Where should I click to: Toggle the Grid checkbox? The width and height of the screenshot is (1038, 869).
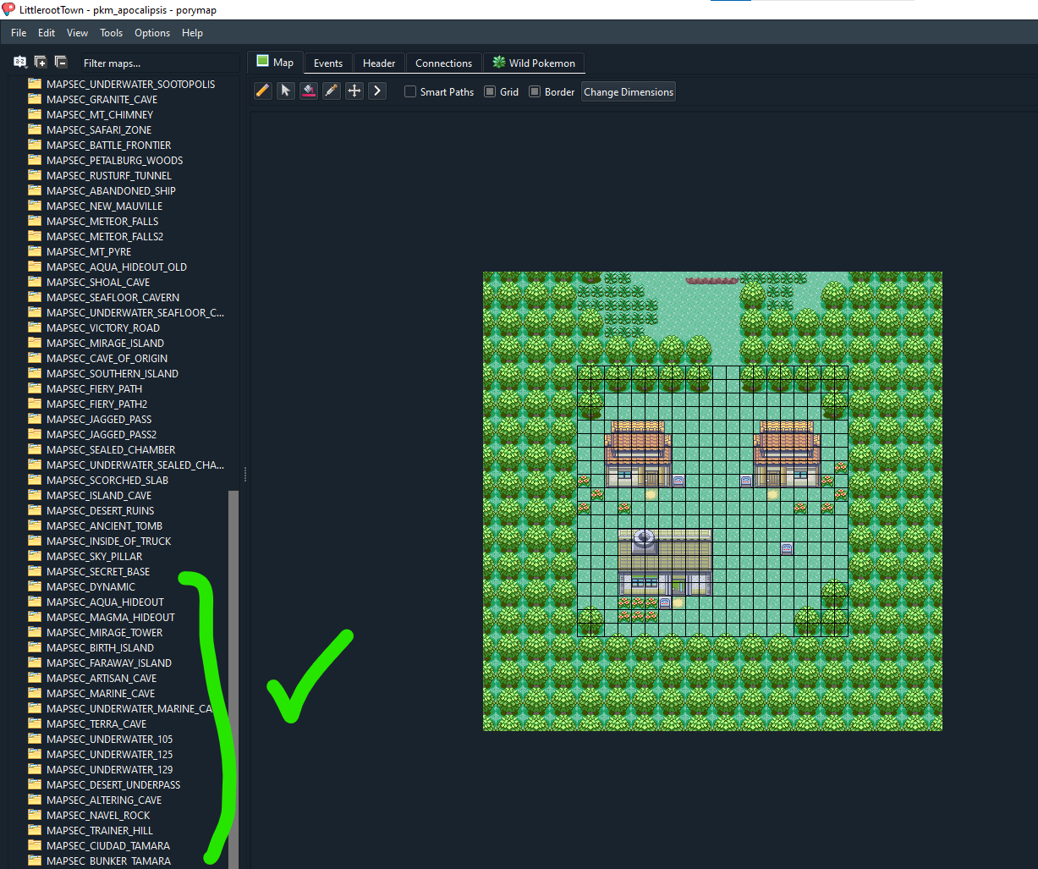point(490,92)
